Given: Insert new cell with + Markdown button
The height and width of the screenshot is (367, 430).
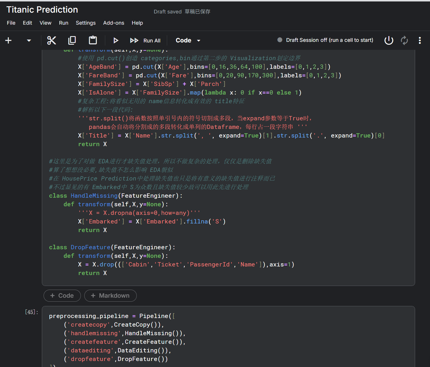Looking at the screenshot, I should pyautogui.click(x=110, y=296).
